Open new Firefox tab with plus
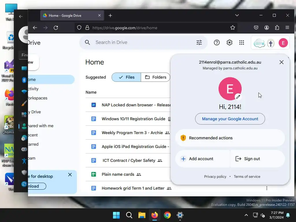Image resolution: width=296 pixels, height=222 pixels. [x=110, y=16]
